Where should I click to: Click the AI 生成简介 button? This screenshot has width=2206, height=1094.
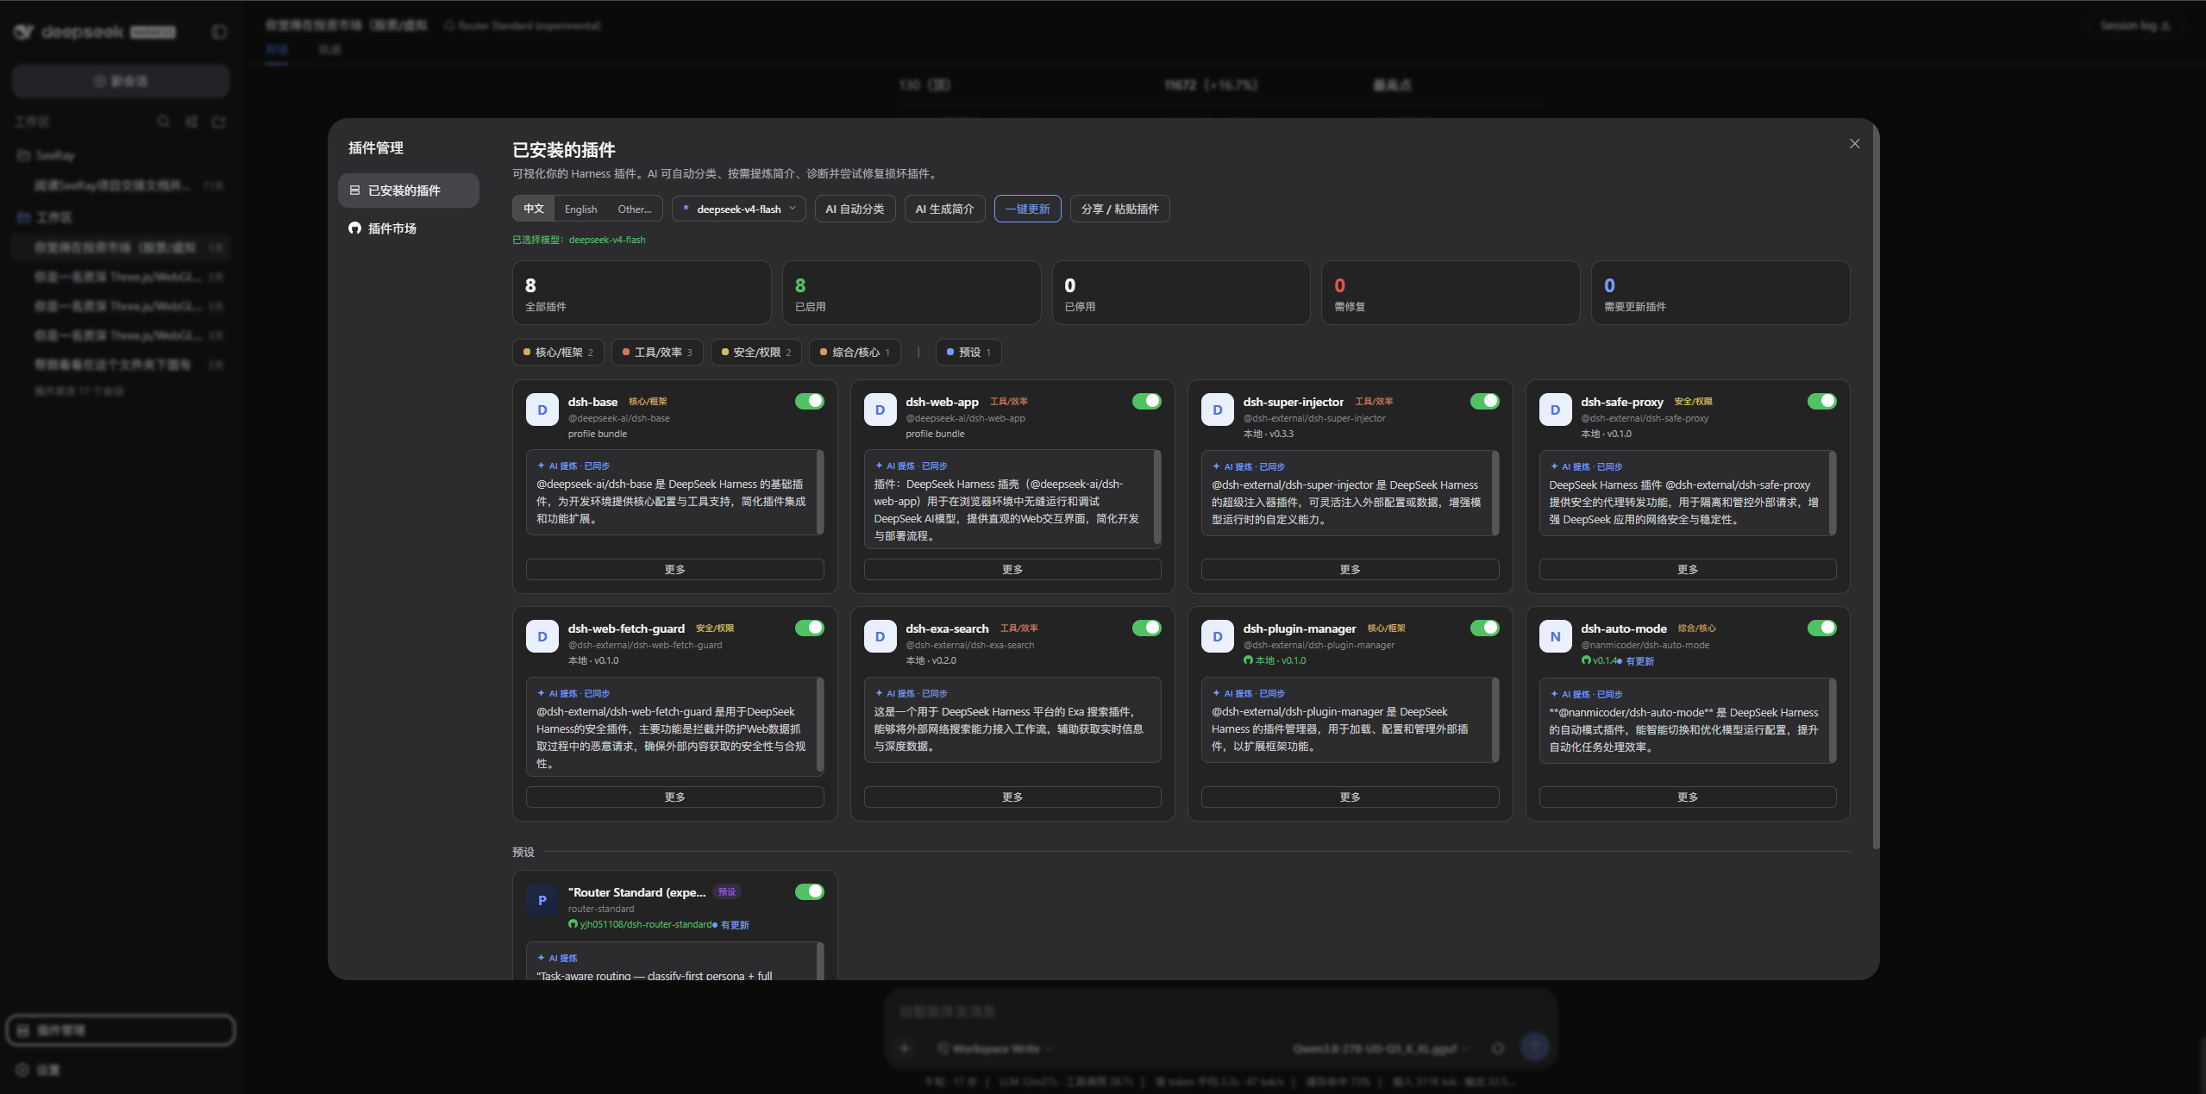(944, 209)
